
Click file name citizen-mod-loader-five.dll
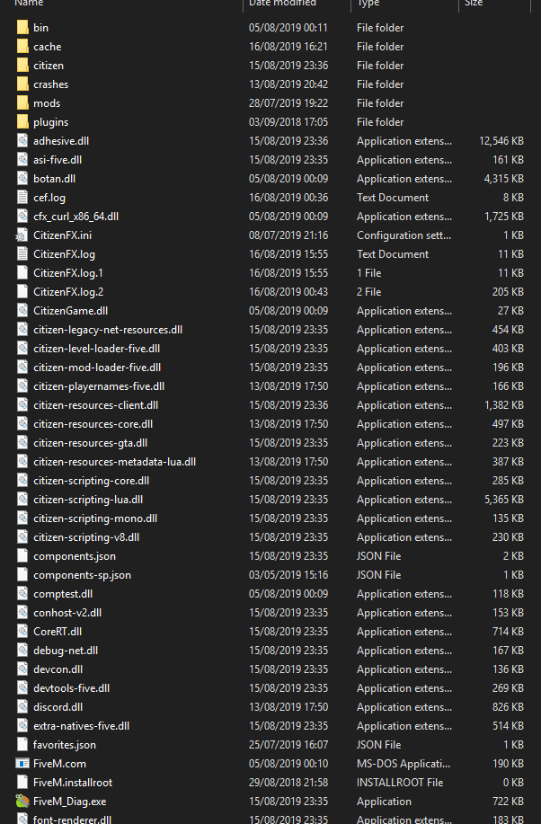pos(97,368)
